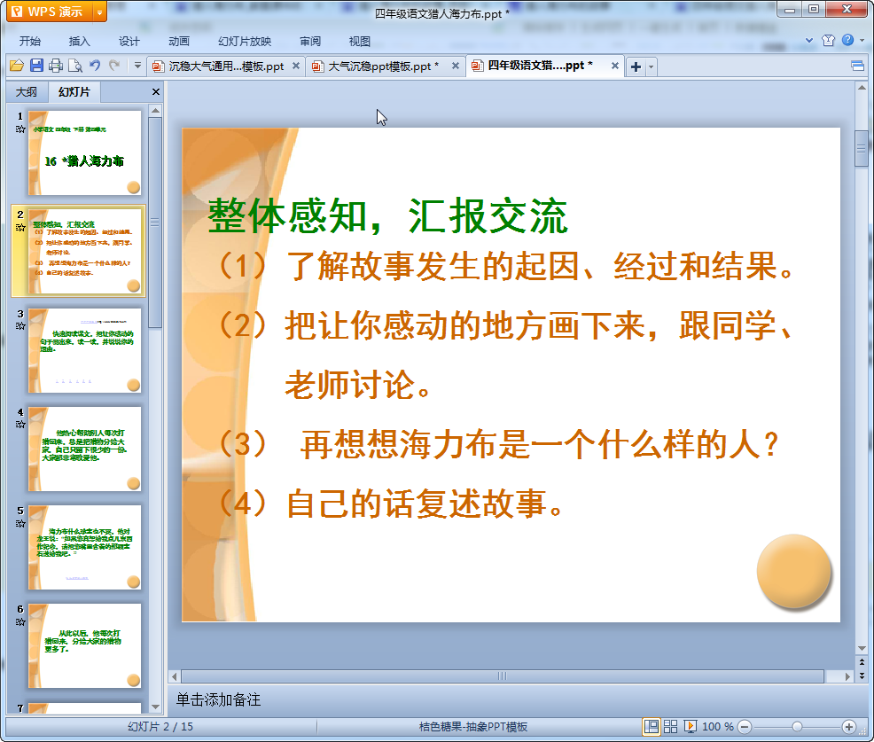Viewport: 874px width, 742px height.
Task: Print the presentation via printer icon
Action: pyautogui.click(x=55, y=66)
